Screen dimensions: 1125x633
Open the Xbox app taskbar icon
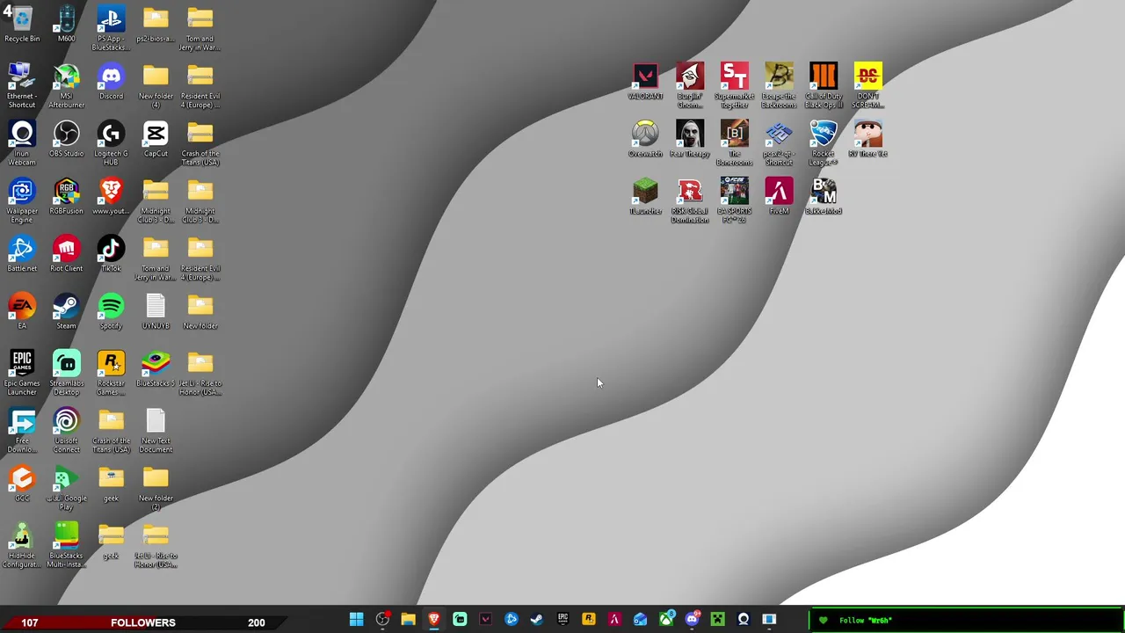[666, 620]
